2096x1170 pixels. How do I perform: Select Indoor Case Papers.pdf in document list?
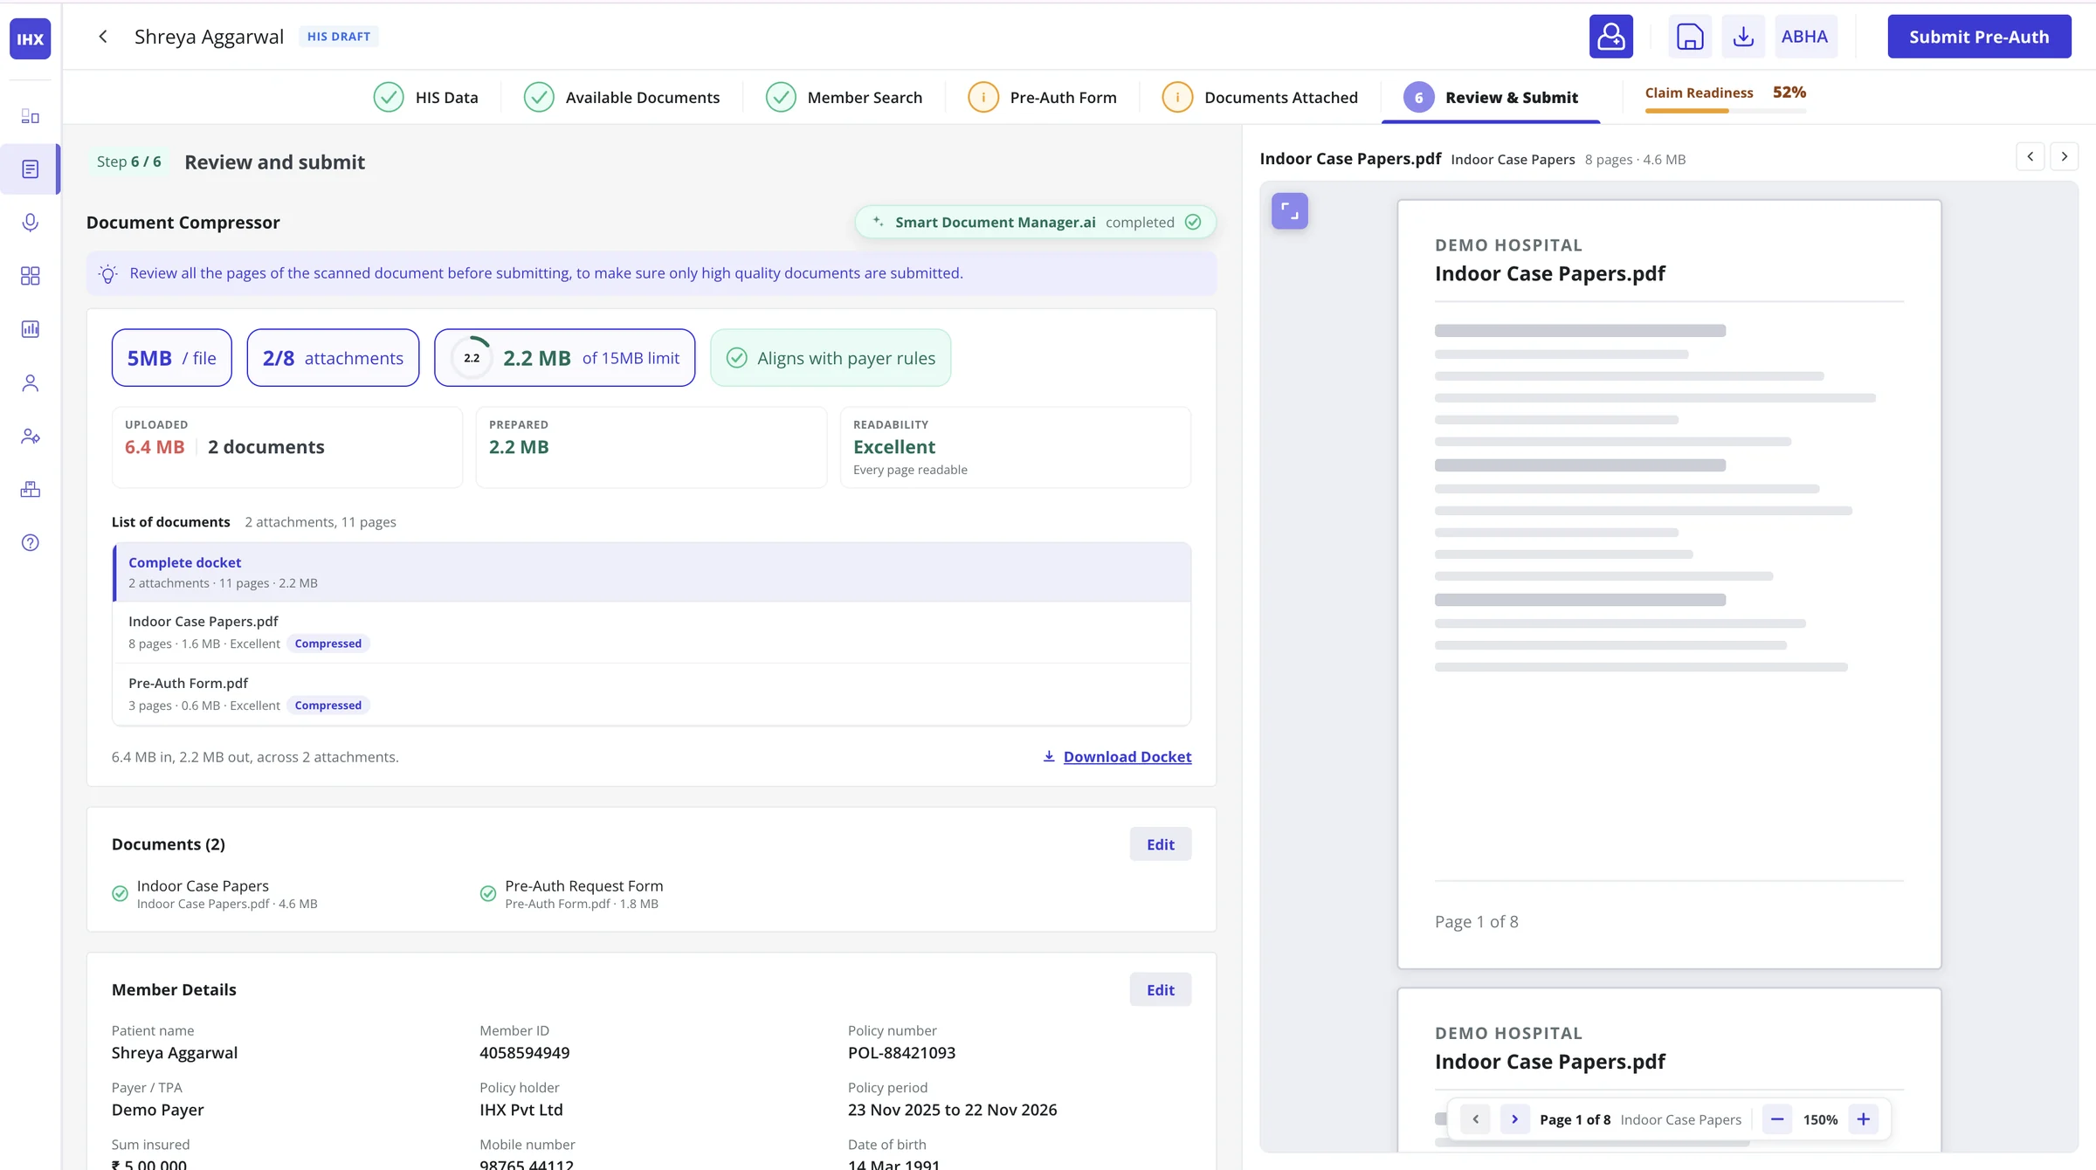tap(652, 632)
